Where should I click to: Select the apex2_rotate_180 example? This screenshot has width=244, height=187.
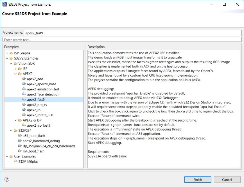point(40,115)
